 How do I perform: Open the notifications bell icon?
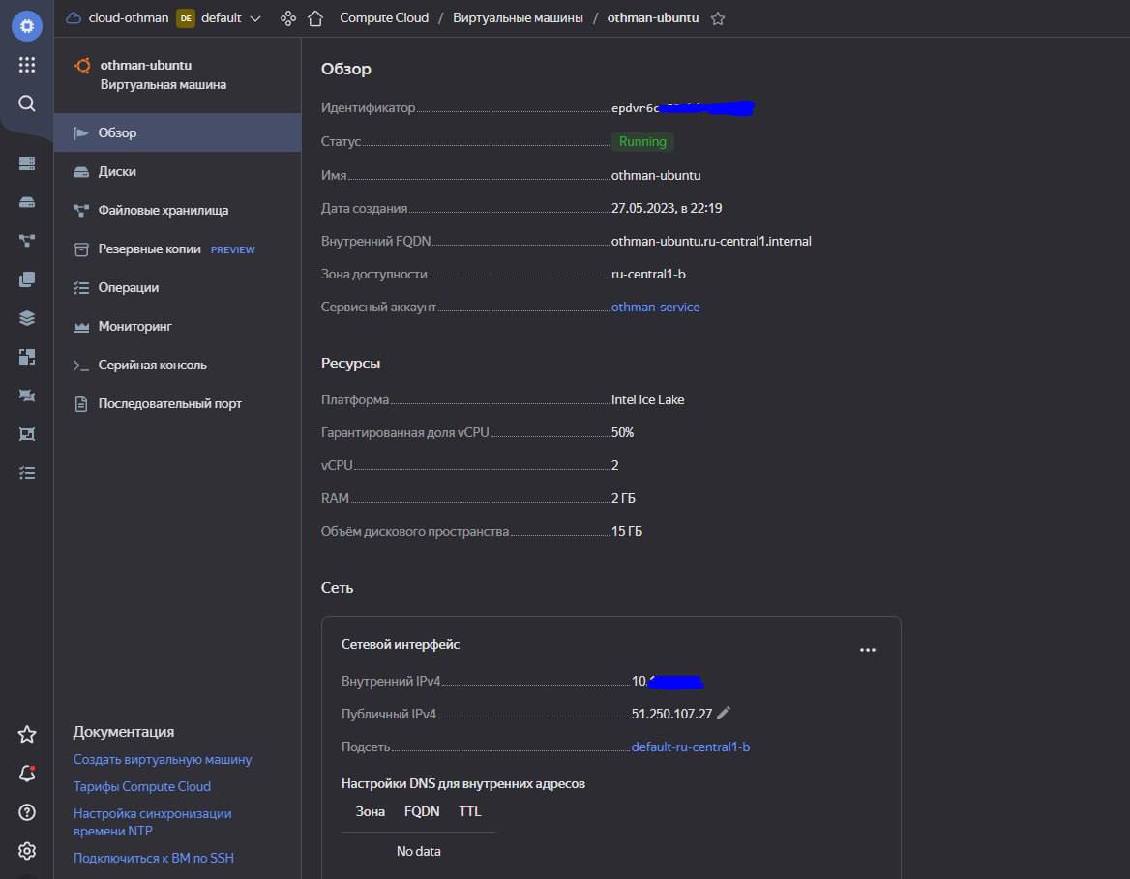(x=27, y=773)
